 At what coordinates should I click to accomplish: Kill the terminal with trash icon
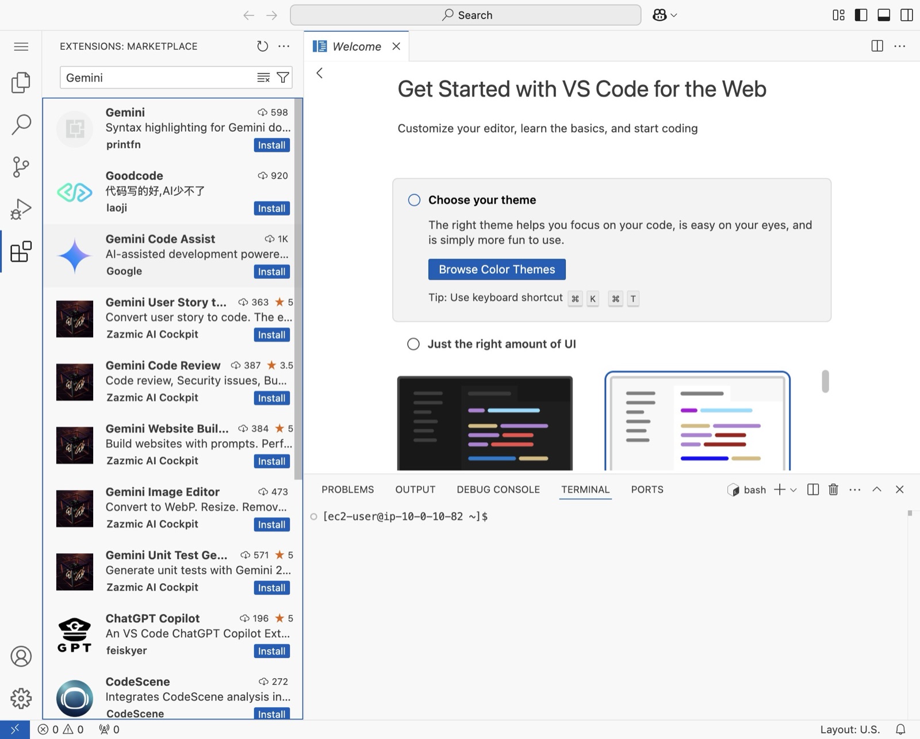tap(833, 489)
